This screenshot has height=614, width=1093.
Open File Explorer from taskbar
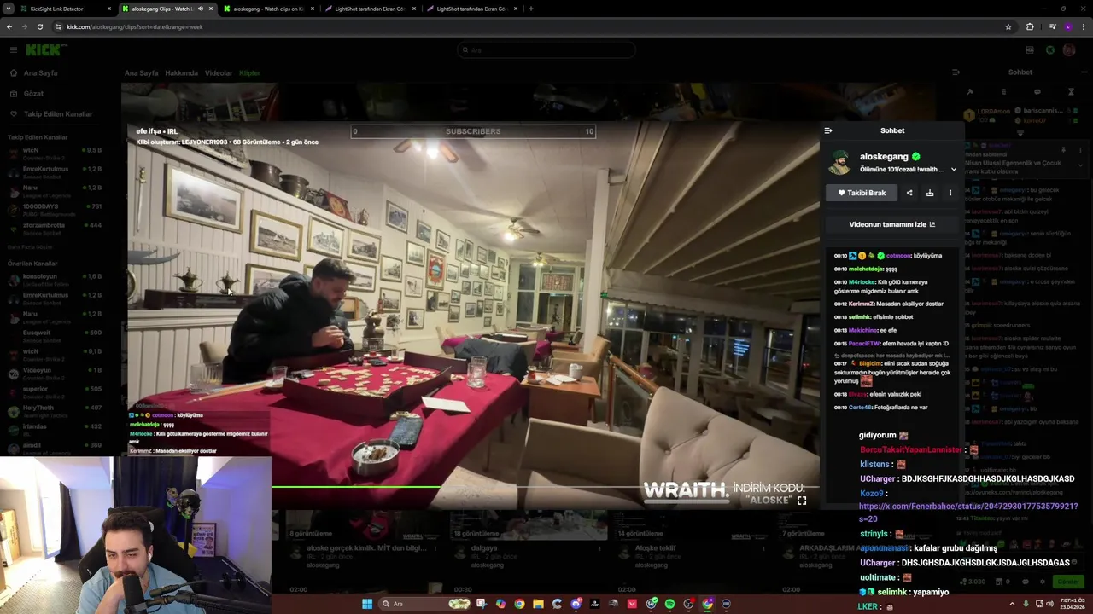[x=538, y=604]
